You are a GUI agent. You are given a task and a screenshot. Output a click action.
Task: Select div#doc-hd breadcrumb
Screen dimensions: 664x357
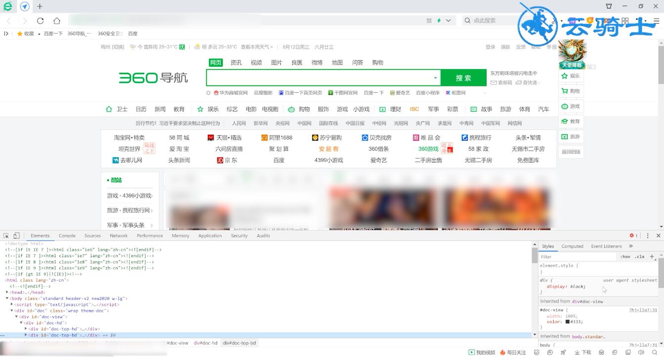(x=206, y=343)
